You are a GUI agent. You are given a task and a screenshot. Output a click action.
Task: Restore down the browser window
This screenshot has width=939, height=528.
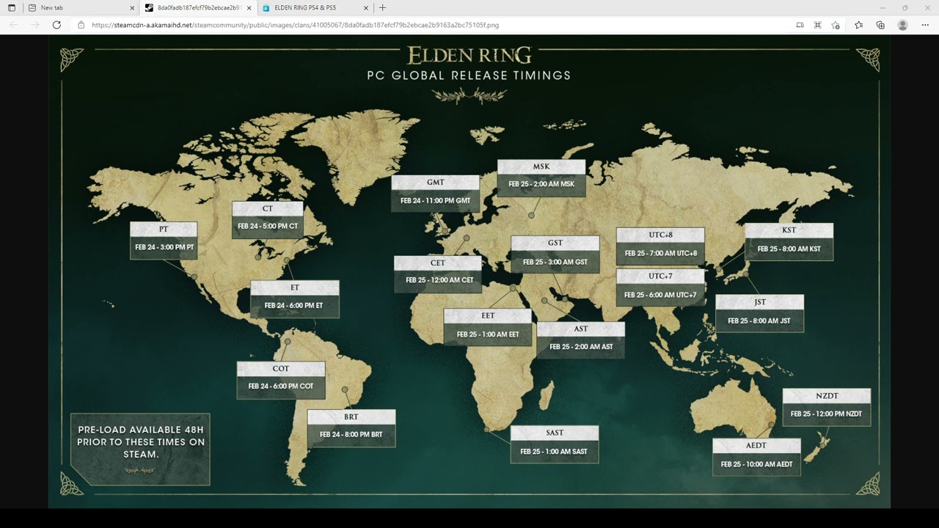[905, 7]
